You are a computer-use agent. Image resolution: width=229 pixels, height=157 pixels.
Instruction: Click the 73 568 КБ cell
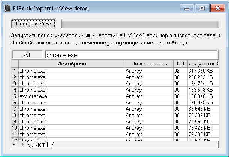203,121
